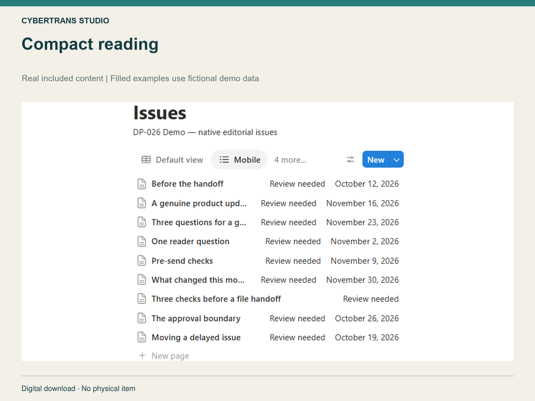Open the One reader question issue
535x401 pixels.
pyautogui.click(x=190, y=241)
